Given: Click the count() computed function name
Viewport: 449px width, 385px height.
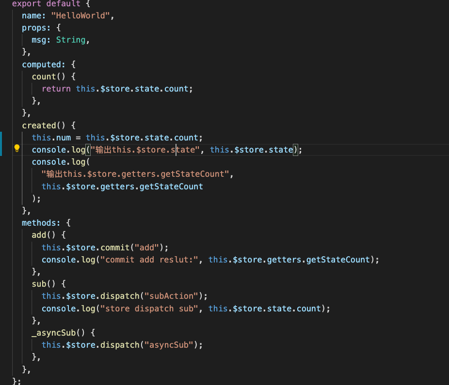Looking at the screenshot, I should click(x=44, y=77).
